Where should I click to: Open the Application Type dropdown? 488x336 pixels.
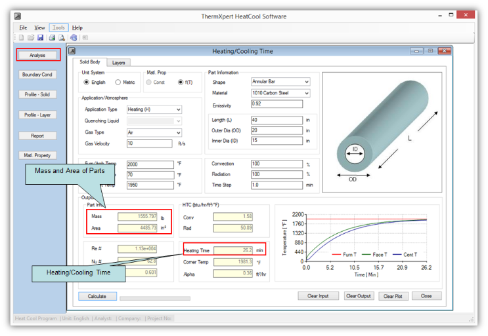[154, 109]
